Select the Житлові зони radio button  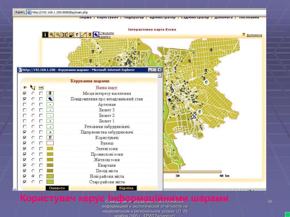point(33,160)
